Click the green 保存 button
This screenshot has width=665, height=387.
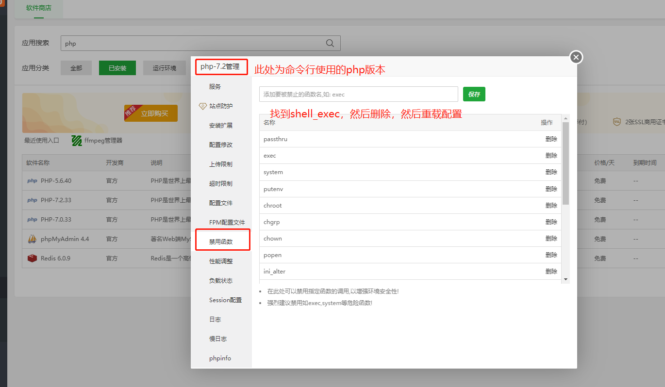(x=474, y=94)
